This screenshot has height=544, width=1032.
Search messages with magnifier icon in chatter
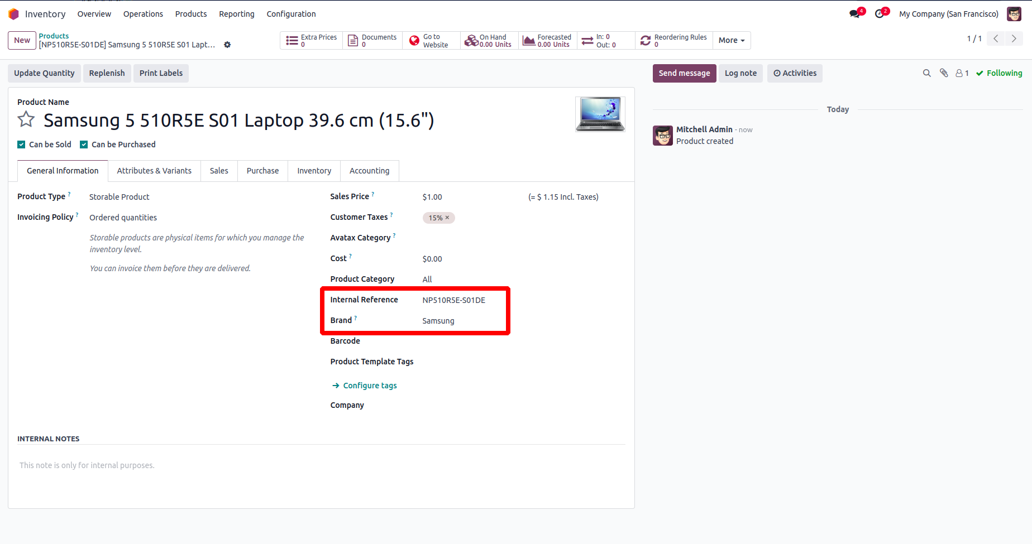pos(927,73)
